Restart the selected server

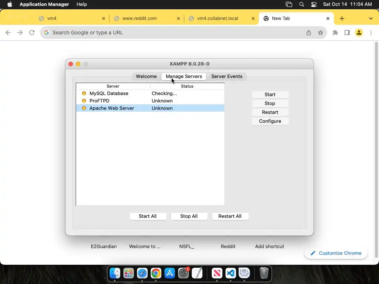[270, 112]
